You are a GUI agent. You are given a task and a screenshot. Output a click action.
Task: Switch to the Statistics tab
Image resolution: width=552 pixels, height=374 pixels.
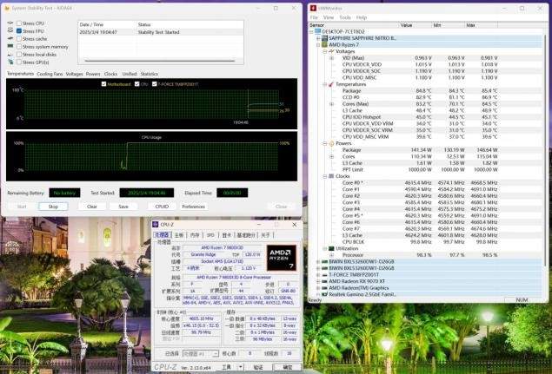point(150,74)
